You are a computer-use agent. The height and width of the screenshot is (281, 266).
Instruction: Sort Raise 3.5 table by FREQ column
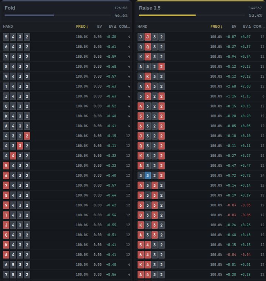coord(216,27)
